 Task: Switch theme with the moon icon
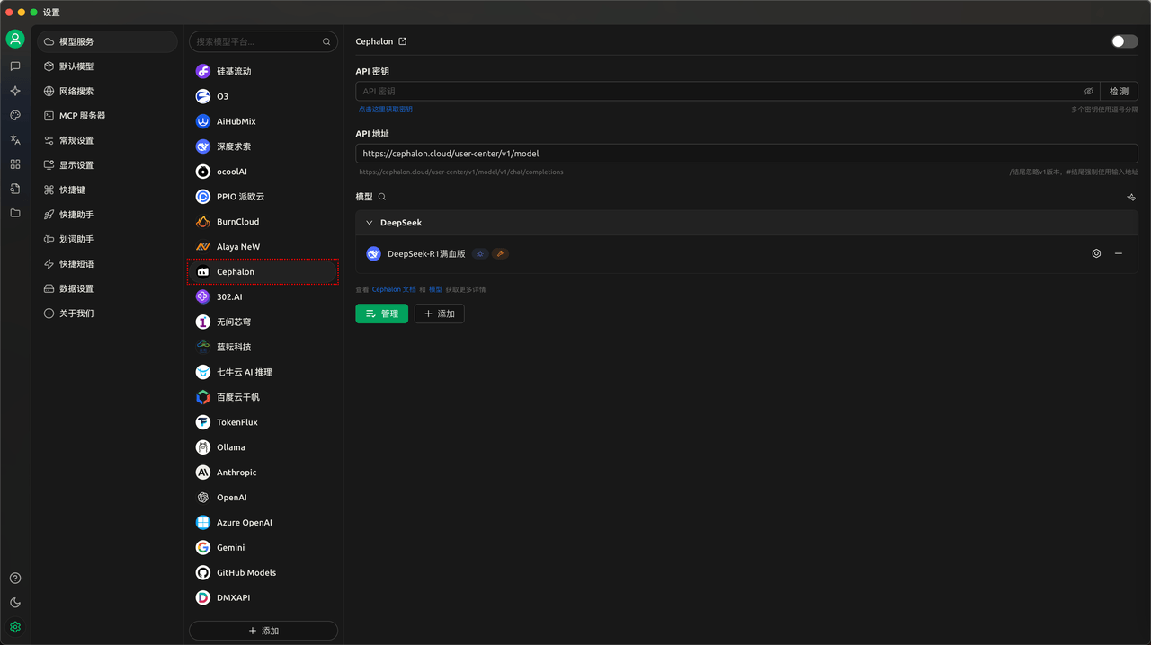[15, 603]
